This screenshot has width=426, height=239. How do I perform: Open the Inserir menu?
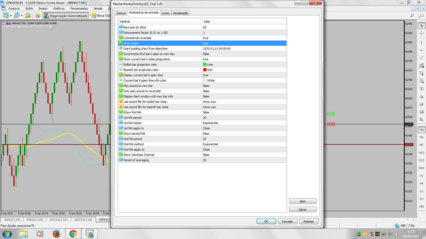click(43, 8)
